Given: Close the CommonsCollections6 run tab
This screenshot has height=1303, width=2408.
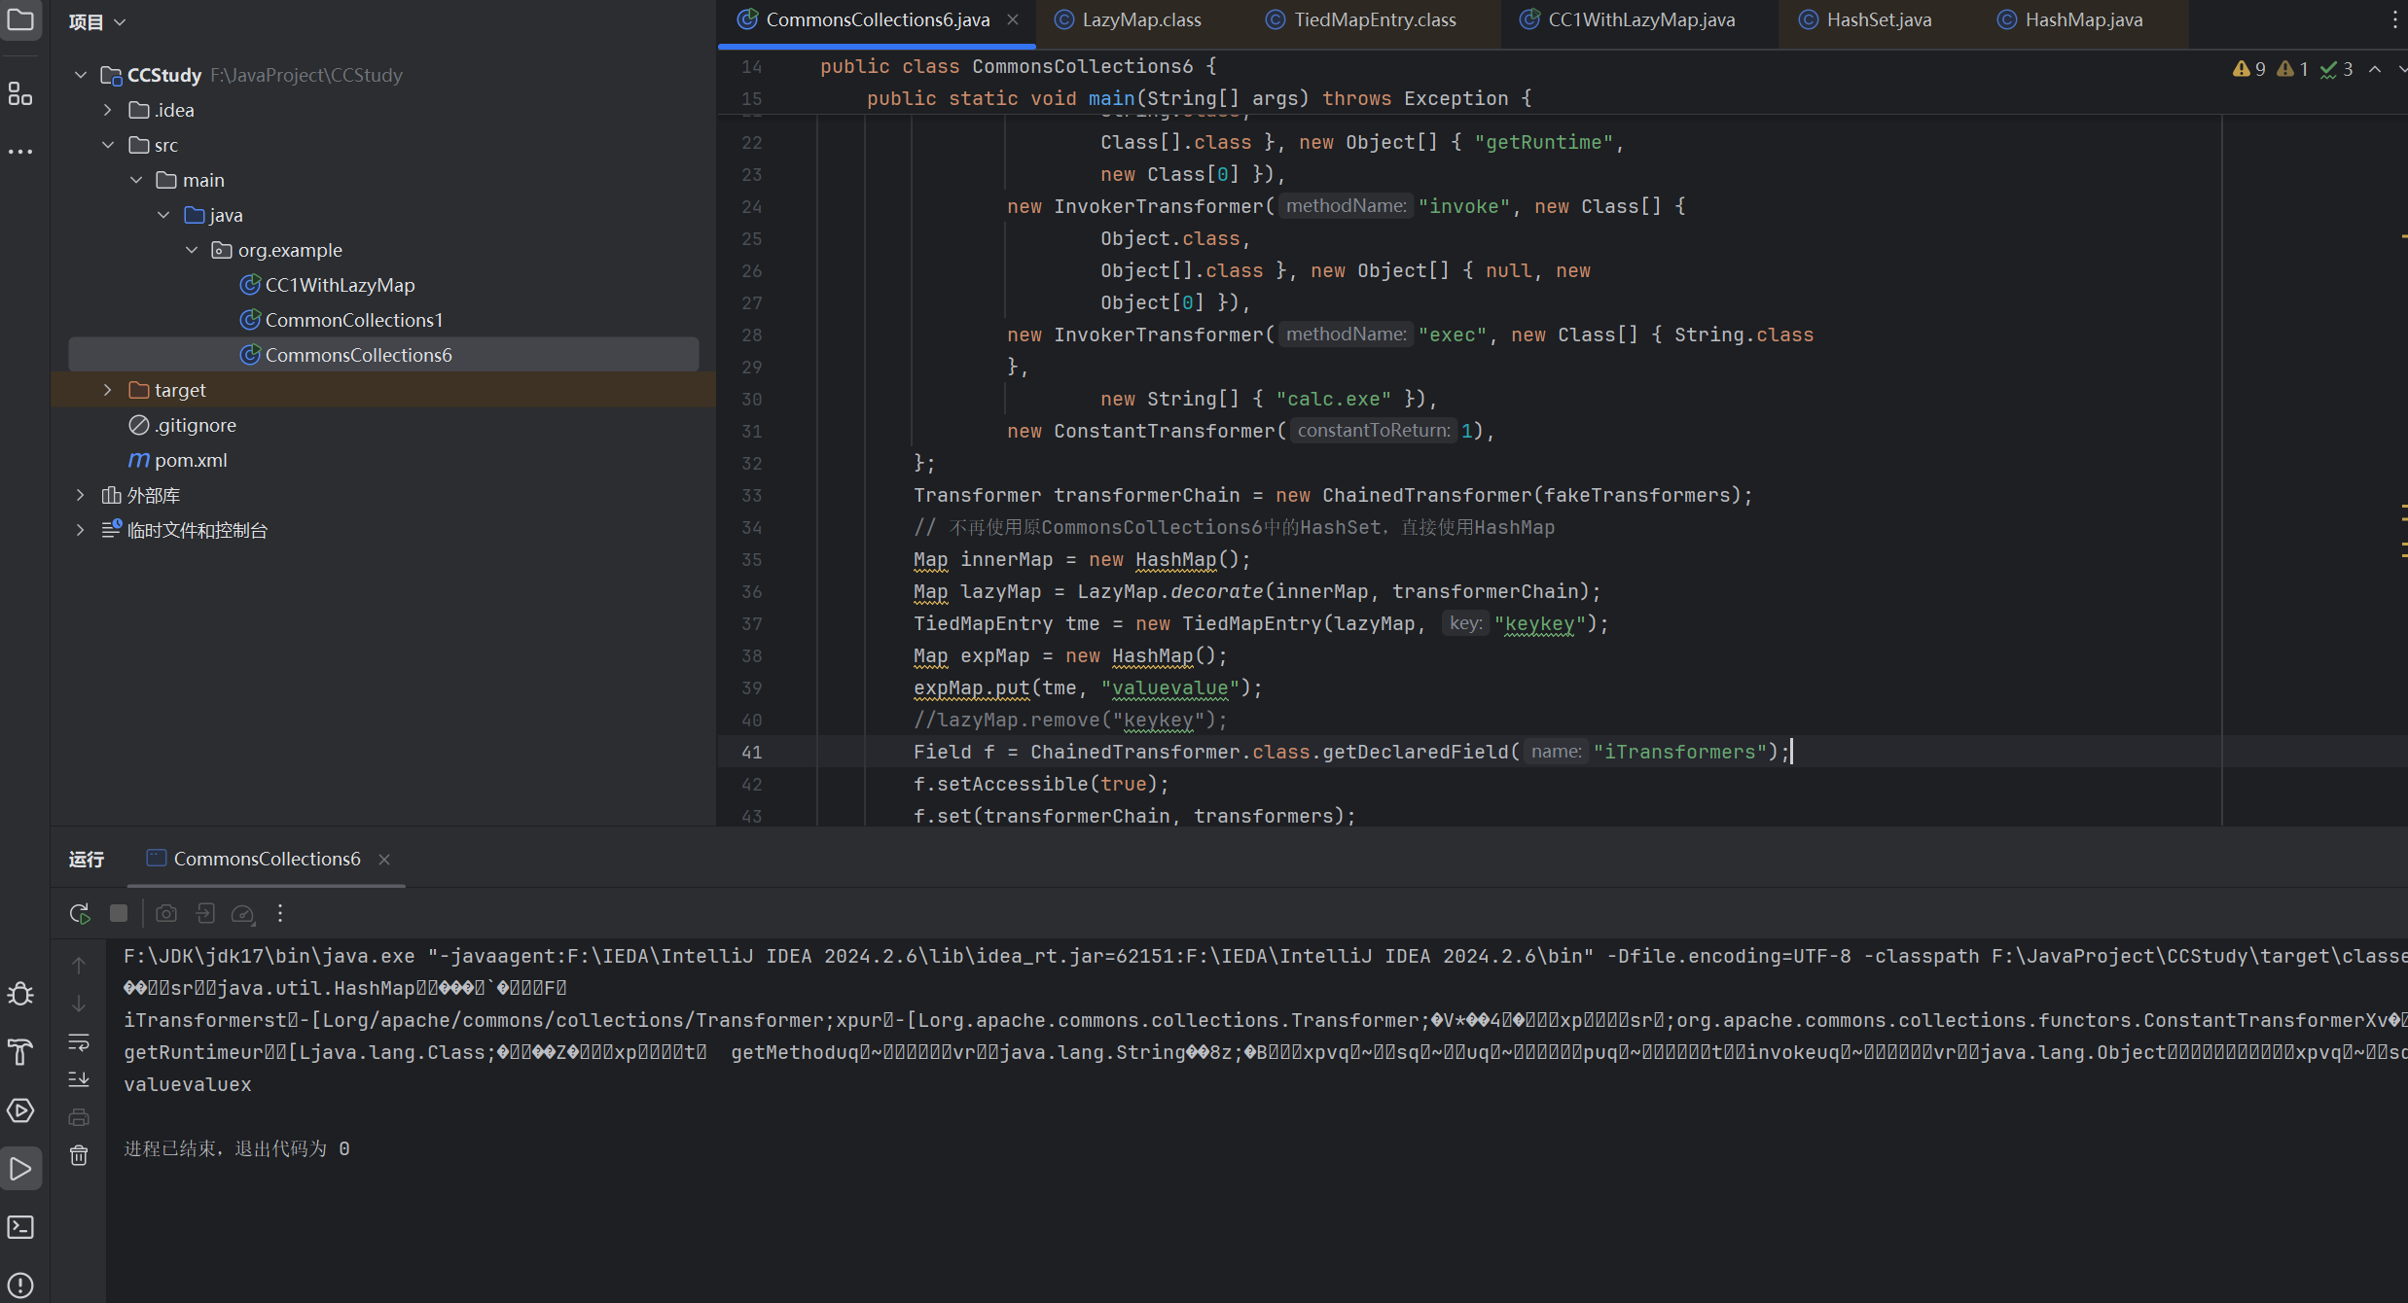Looking at the screenshot, I should [384, 860].
